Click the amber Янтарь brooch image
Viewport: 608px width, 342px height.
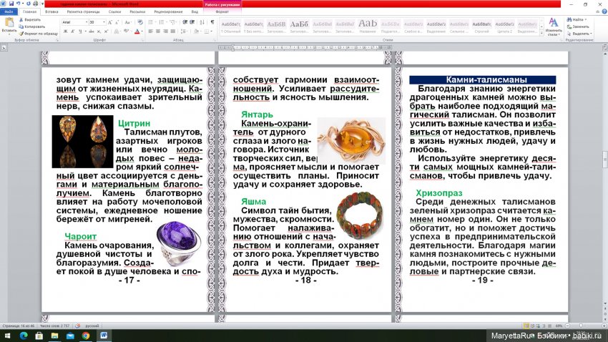[x=350, y=137]
